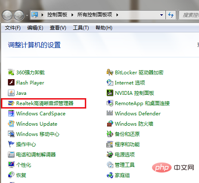Screen dimensions: 199x183
Task: Open RemoteApp 和桌面连接 link text
Action: tap(142, 103)
